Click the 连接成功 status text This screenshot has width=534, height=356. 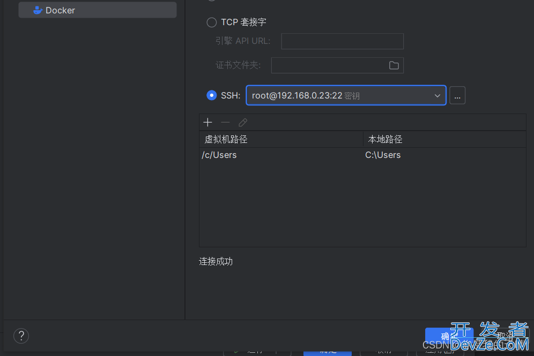(x=216, y=261)
